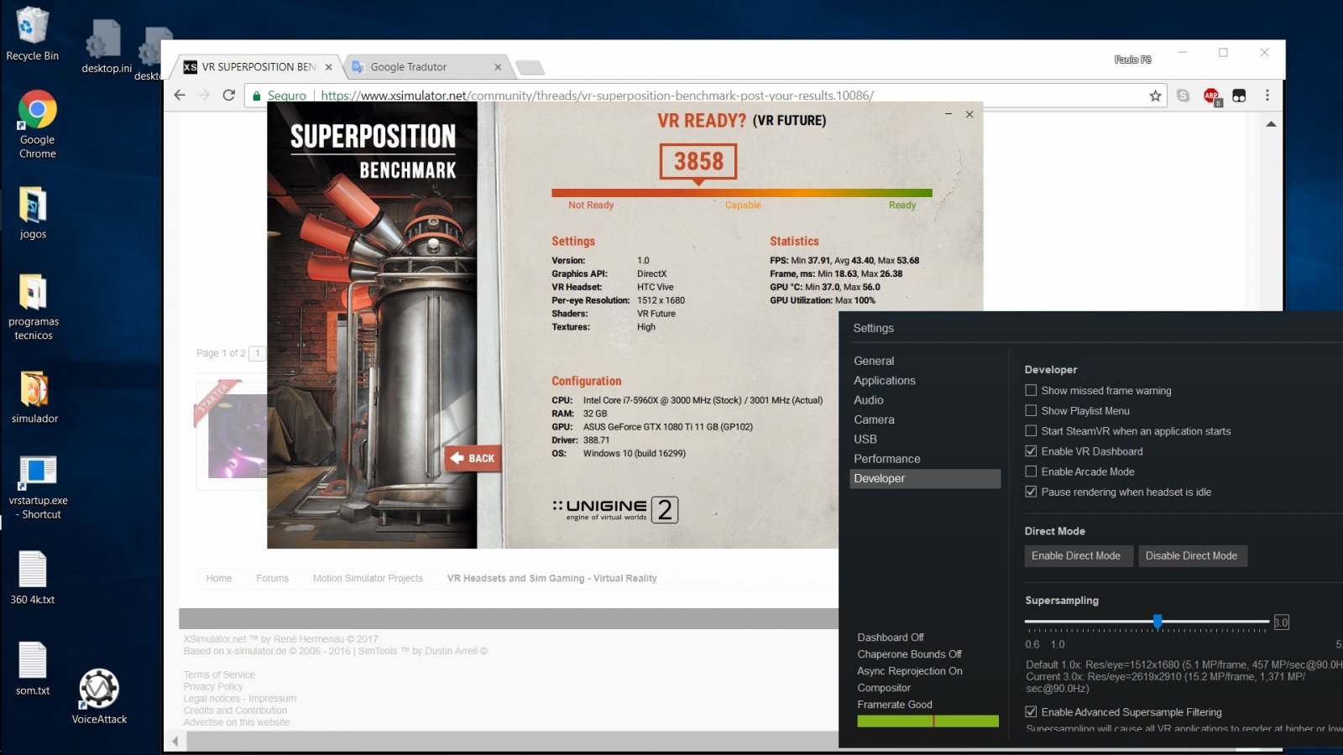Open desktop.ini file icon

106,46
